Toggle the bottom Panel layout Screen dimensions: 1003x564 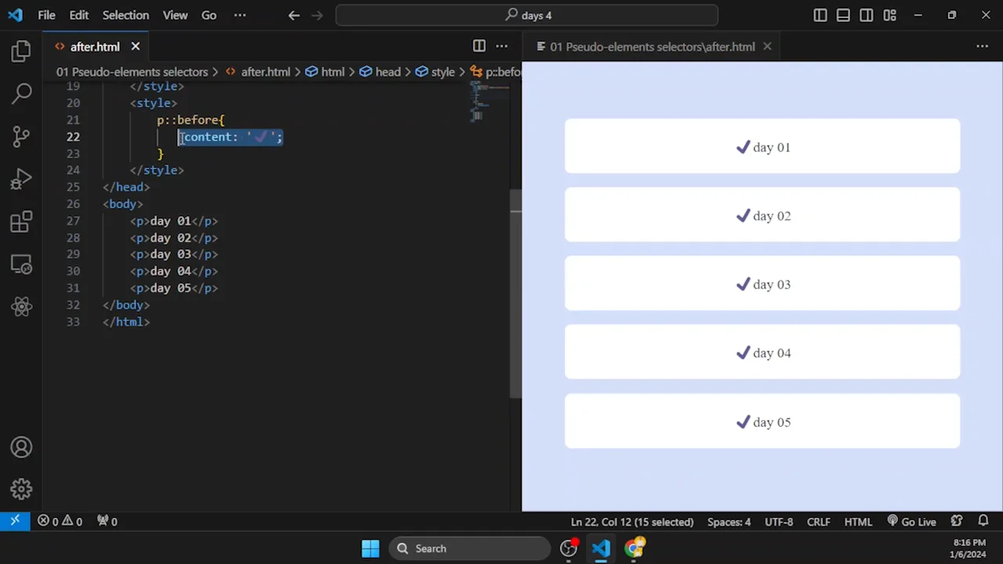(x=843, y=15)
